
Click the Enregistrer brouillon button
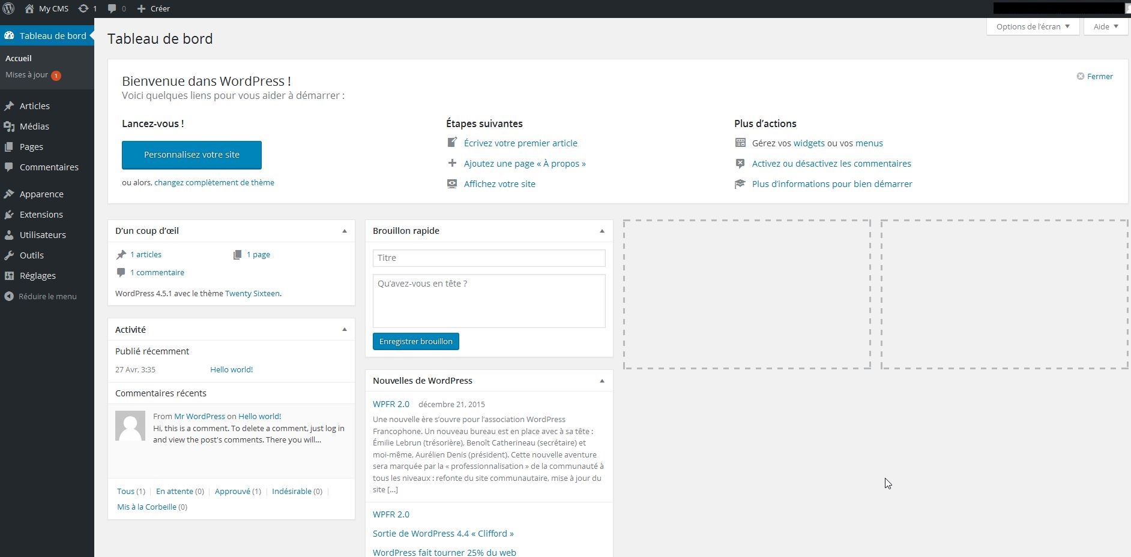coord(415,341)
